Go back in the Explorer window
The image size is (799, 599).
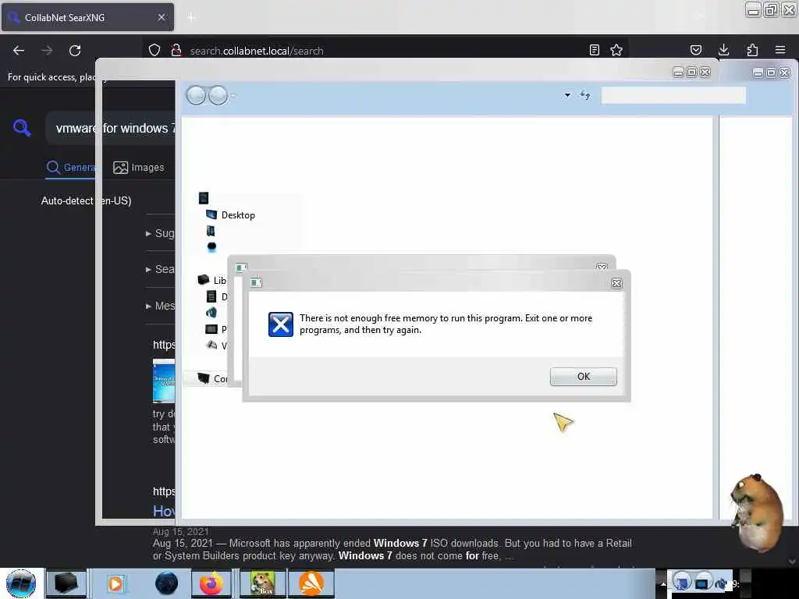(196, 95)
